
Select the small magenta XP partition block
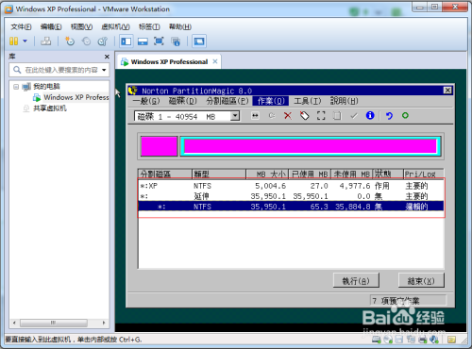(160, 146)
